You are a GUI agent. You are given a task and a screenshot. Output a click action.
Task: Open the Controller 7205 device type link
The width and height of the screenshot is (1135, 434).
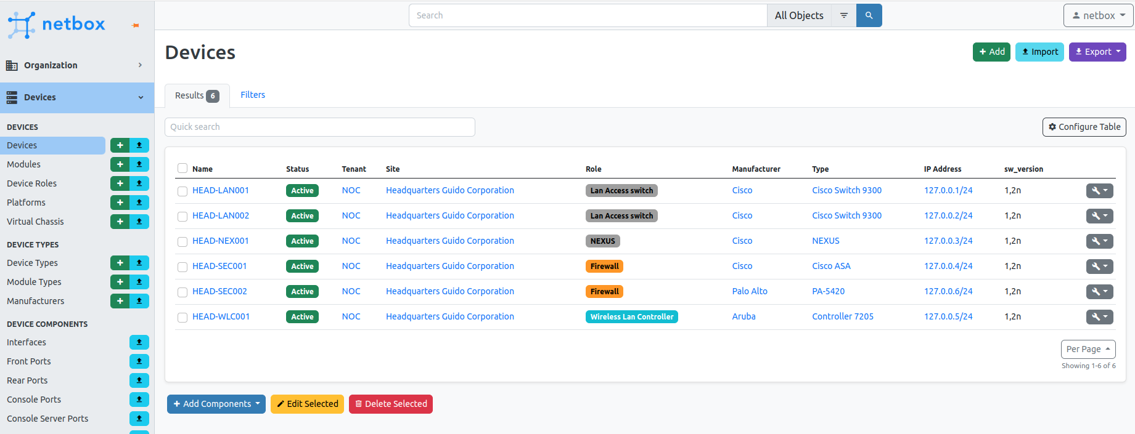843,316
